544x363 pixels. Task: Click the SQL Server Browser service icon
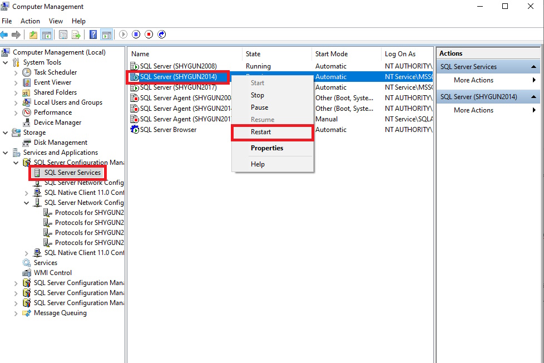135,130
